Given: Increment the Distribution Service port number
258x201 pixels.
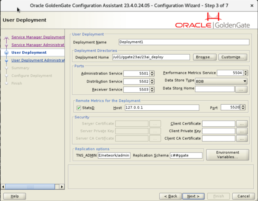Looking at the screenshot, I should click(152, 80).
